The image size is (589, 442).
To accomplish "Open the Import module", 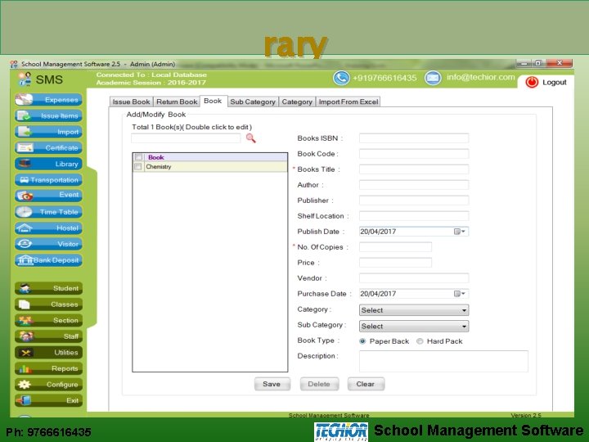I will (48, 132).
